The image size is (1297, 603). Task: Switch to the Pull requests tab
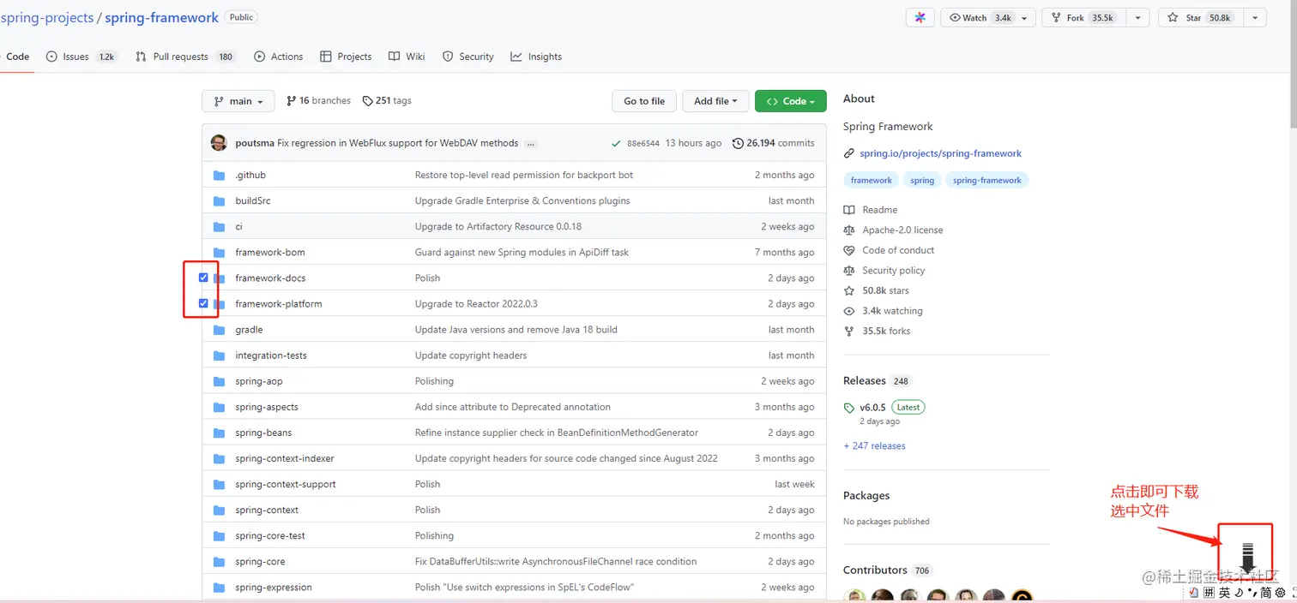click(x=185, y=57)
